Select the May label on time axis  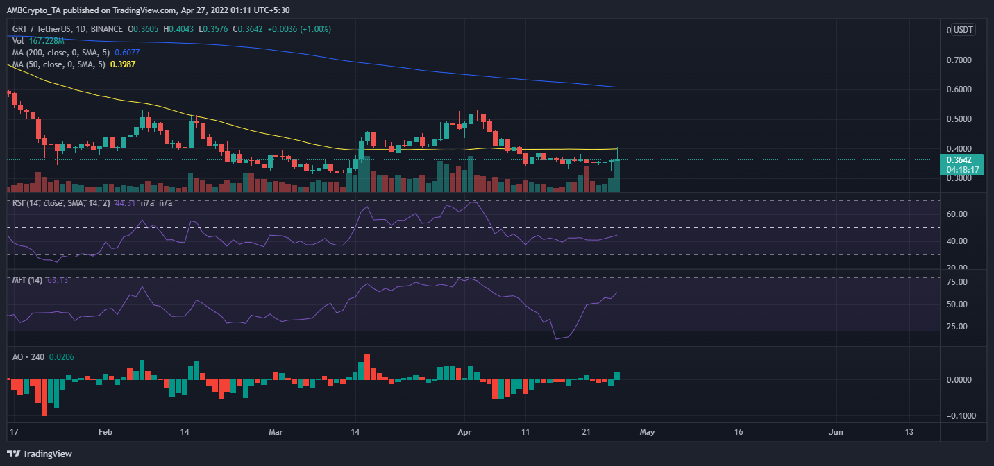coord(647,432)
